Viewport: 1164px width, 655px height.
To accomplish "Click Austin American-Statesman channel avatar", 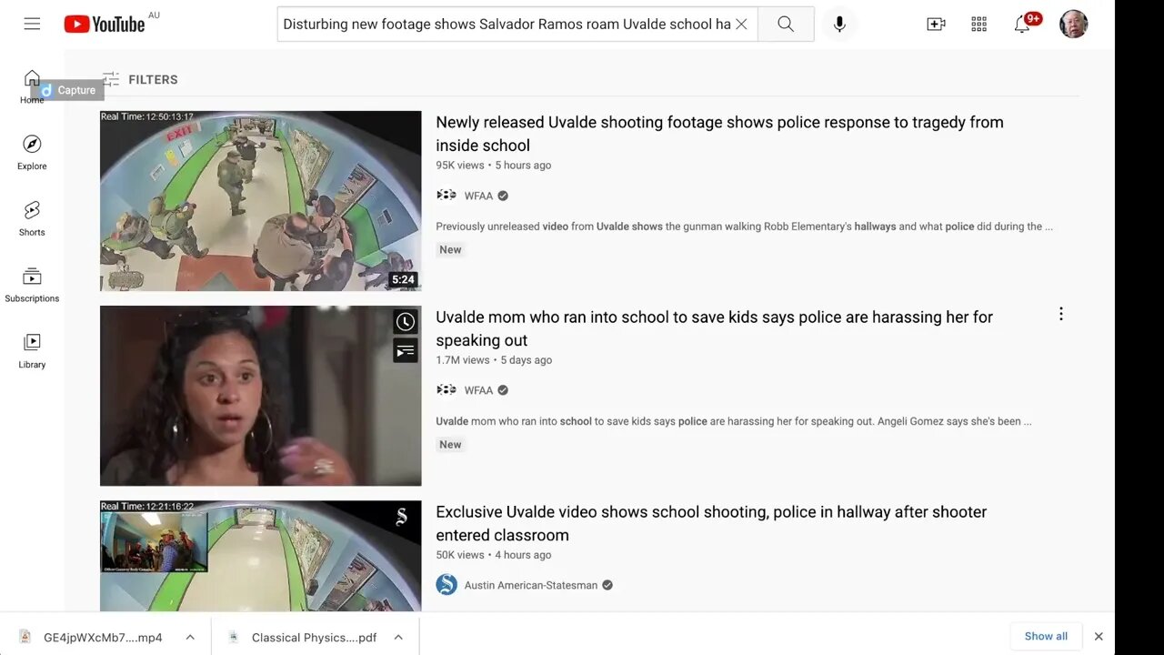I will pos(447,585).
